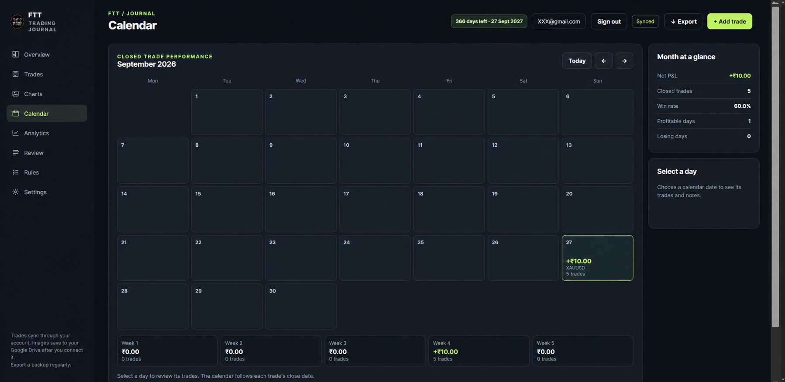Viewport: 785px width, 382px height.
Task: Click the September 2026 heading
Action: 147,64
